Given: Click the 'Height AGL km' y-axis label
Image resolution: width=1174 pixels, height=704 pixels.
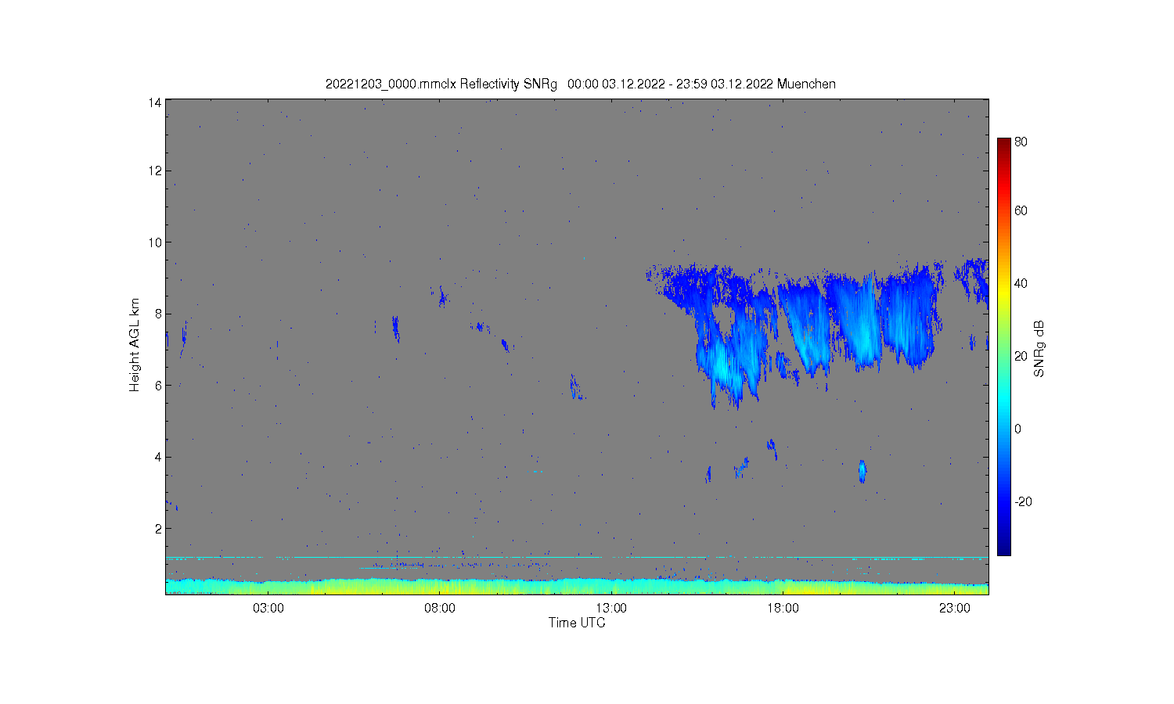Looking at the screenshot, I should pos(135,345).
